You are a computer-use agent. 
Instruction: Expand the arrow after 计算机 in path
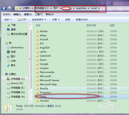[32, 8]
